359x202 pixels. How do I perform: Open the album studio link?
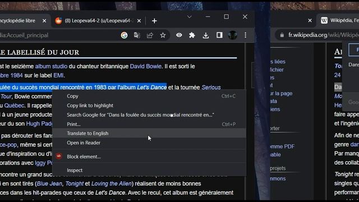coord(51,66)
